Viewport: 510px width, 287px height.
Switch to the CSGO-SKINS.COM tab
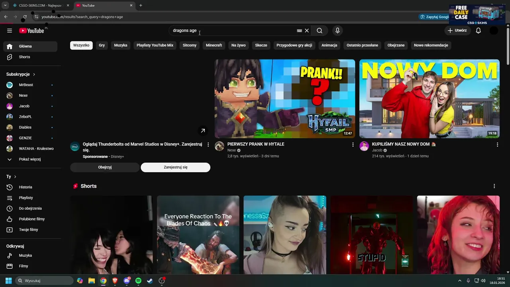coord(40,6)
